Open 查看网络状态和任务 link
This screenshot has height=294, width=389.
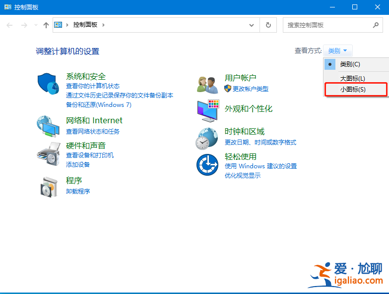coord(92,132)
